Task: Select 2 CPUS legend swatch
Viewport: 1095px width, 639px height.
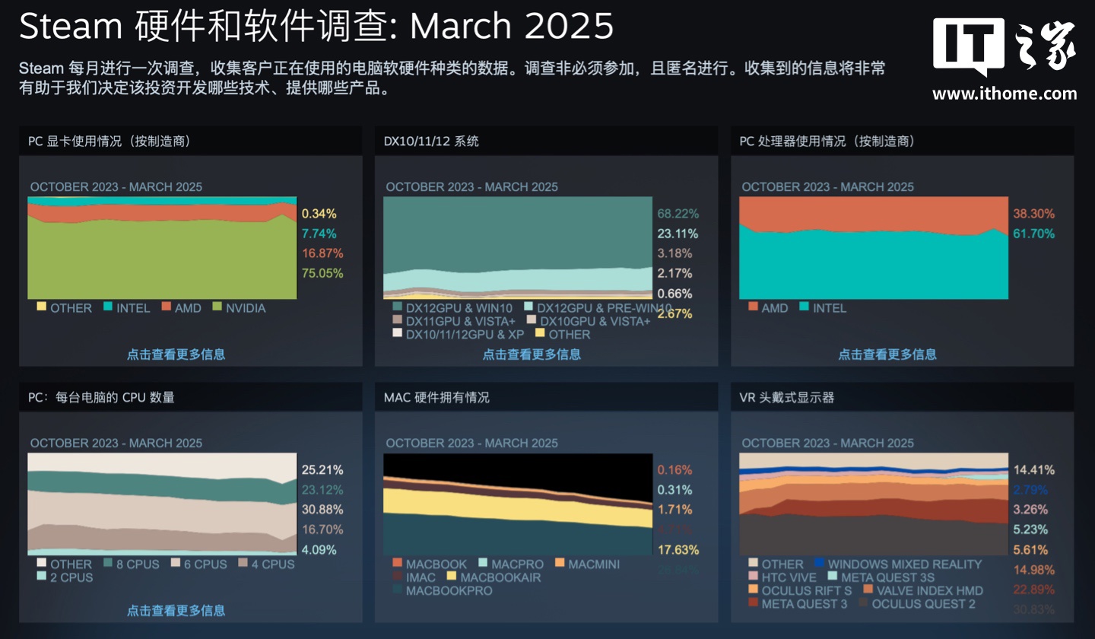Action: [x=41, y=577]
